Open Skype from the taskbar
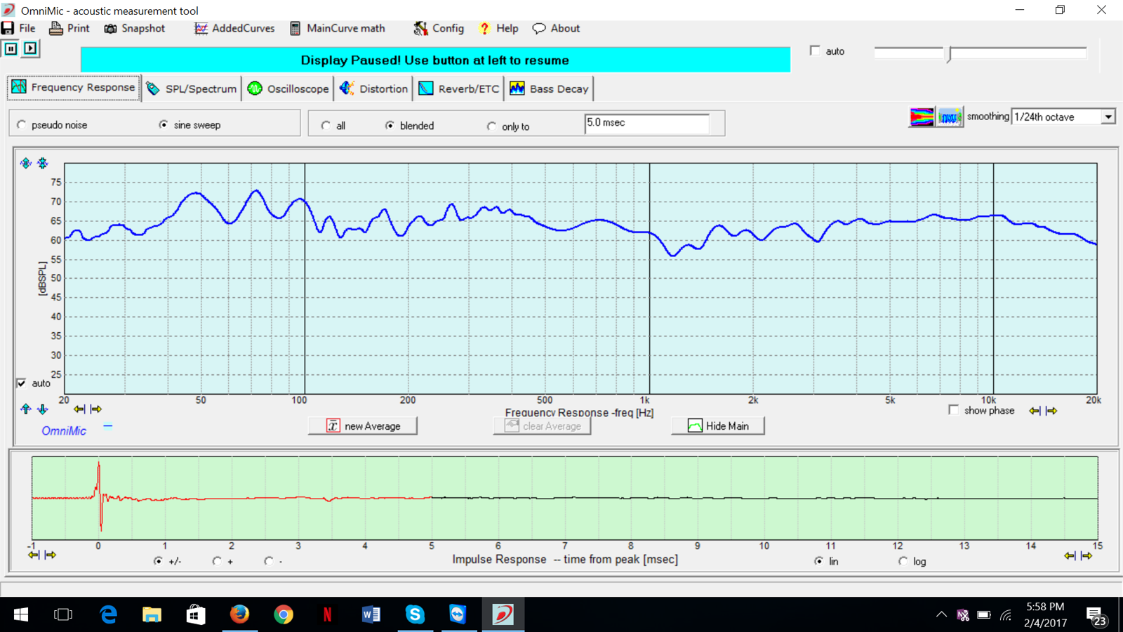Image resolution: width=1123 pixels, height=632 pixels. 415,614
